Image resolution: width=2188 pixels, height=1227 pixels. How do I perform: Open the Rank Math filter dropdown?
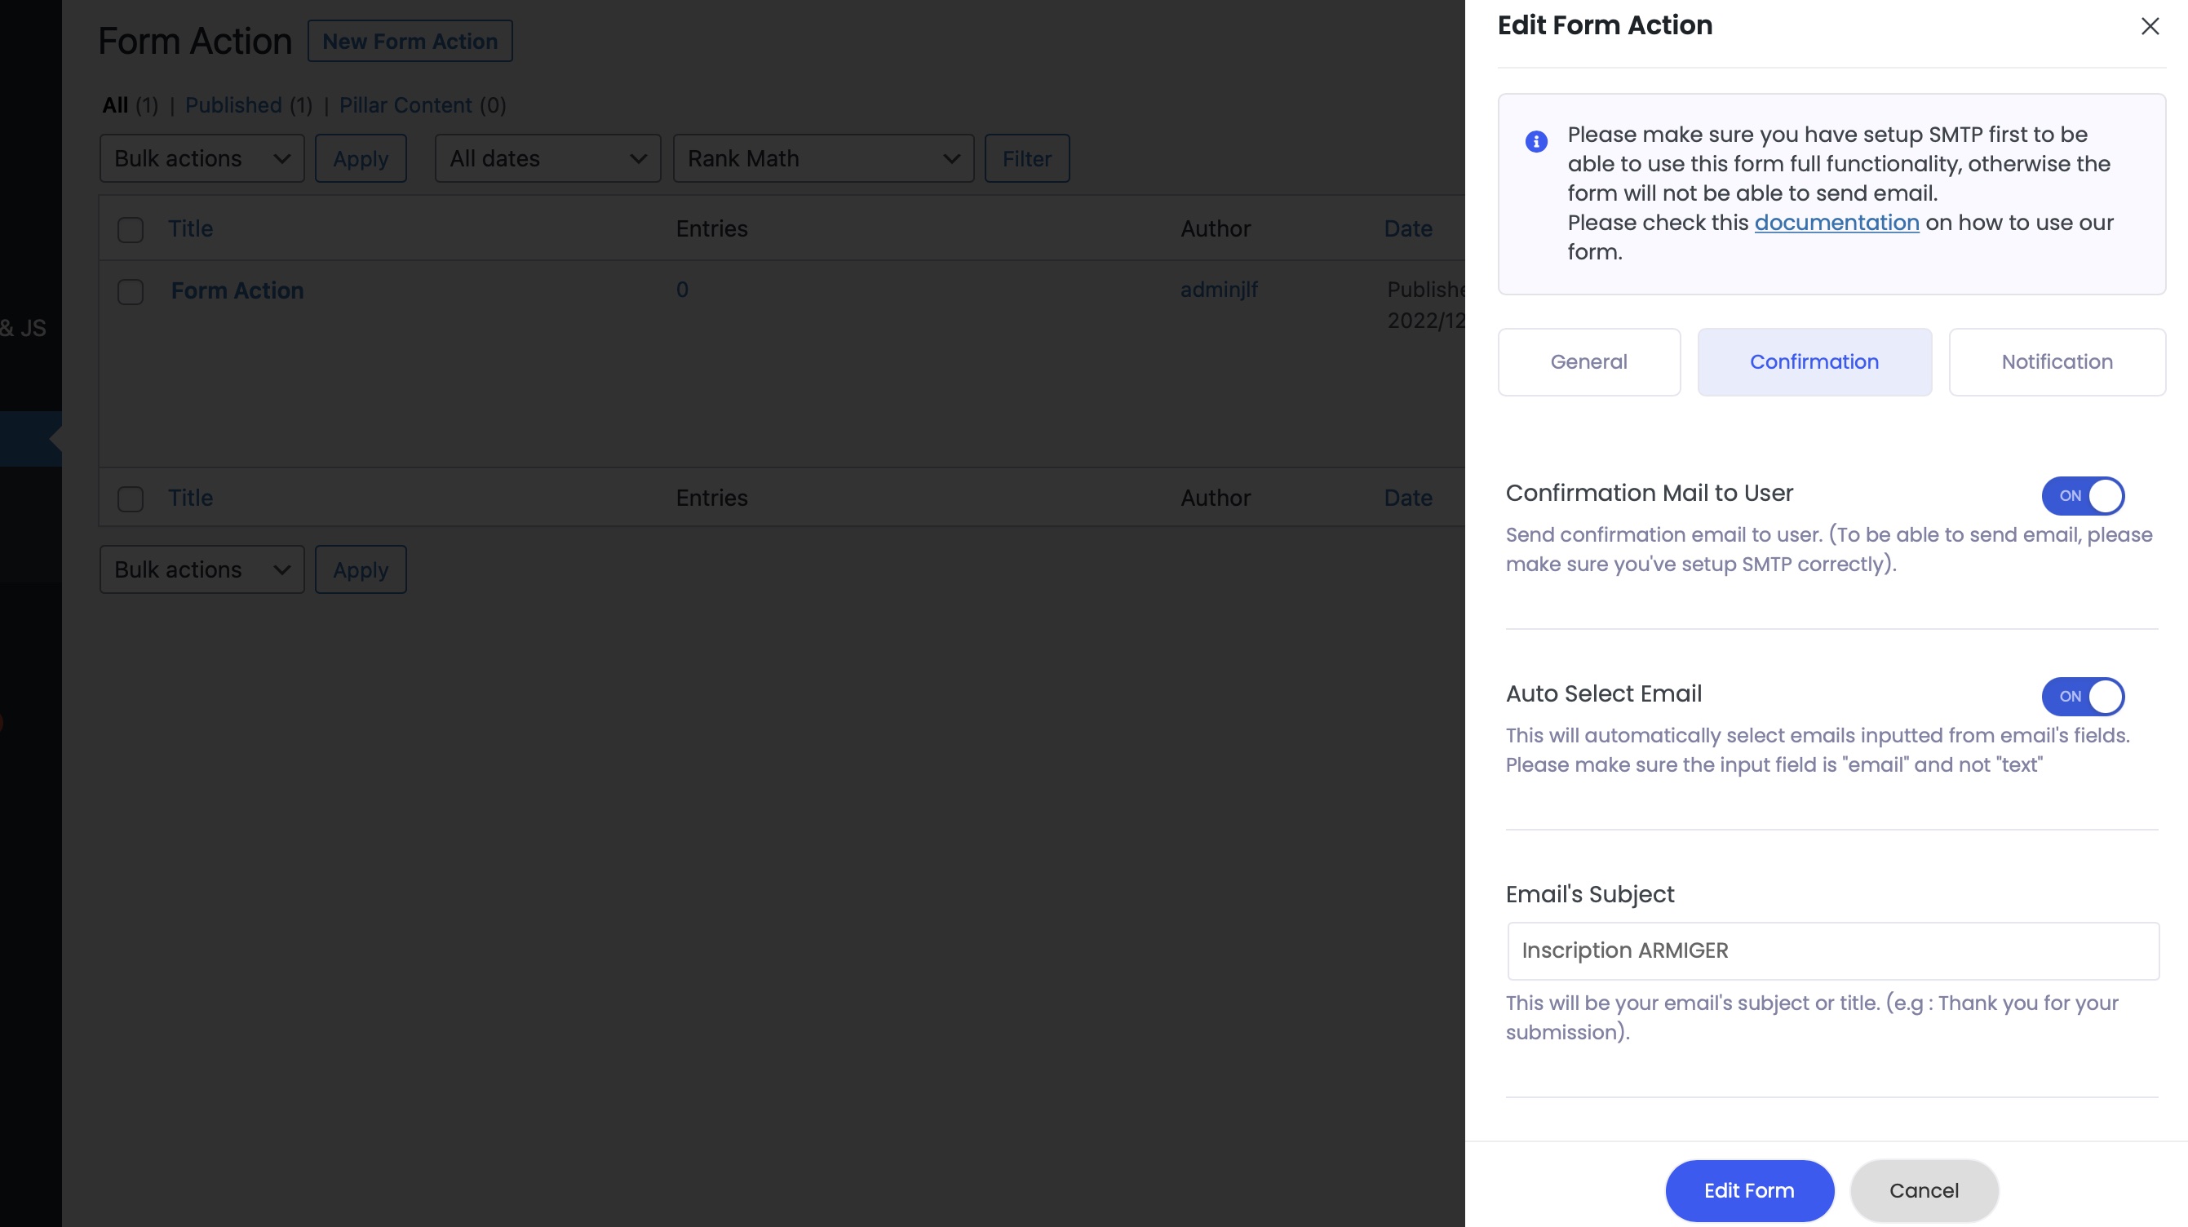pyautogui.click(x=823, y=158)
